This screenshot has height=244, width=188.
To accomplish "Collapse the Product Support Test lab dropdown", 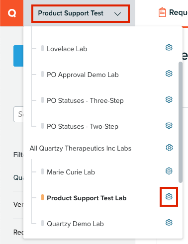I will [81, 13].
